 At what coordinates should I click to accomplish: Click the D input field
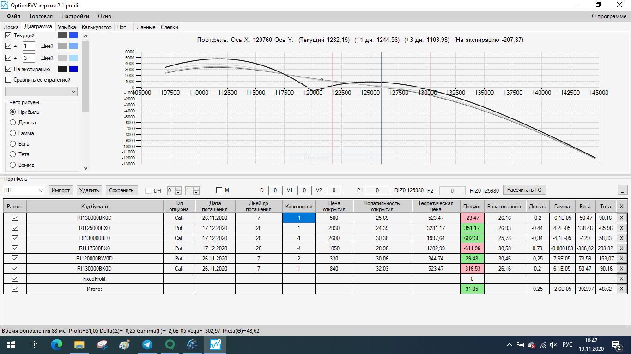click(x=275, y=190)
